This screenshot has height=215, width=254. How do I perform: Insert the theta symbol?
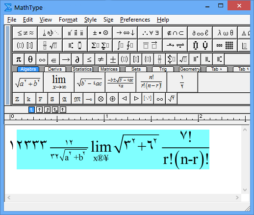click(30, 59)
